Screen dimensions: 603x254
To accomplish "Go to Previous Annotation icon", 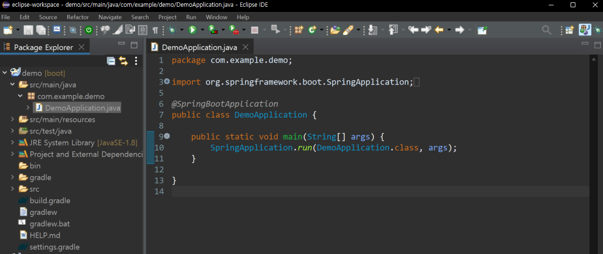I will pos(393,30).
